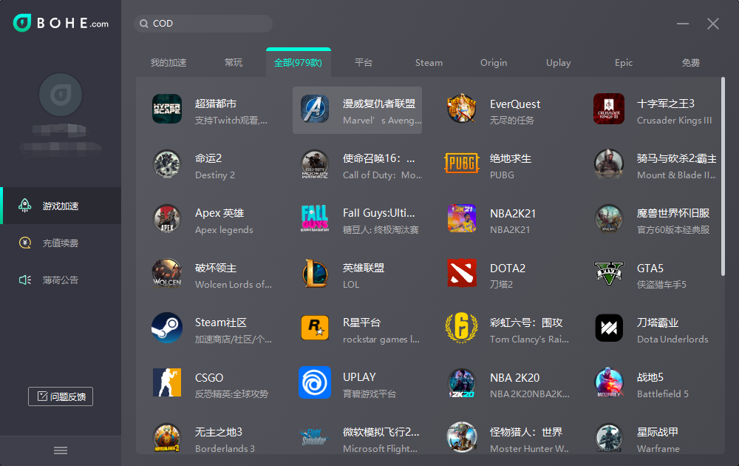Click the 星际战甲 title text
Image resolution: width=739 pixels, height=466 pixels.
[658, 432]
